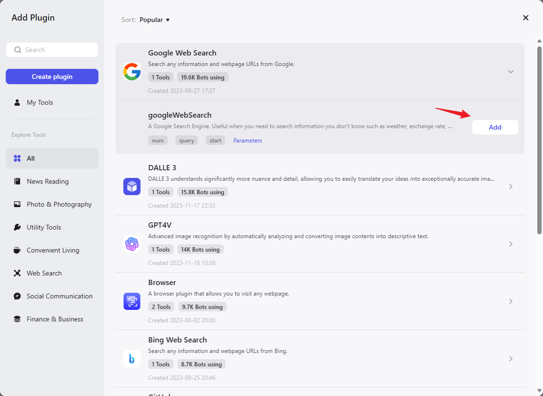Image resolution: width=543 pixels, height=396 pixels.
Task: Click the Google logo plugin icon
Action: (x=132, y=72)
